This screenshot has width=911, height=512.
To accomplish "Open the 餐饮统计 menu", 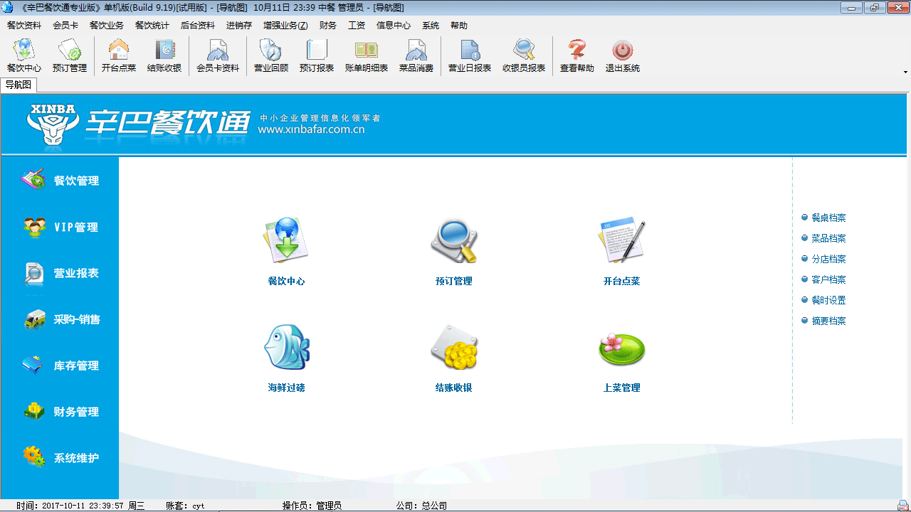I will coord(152,26).
